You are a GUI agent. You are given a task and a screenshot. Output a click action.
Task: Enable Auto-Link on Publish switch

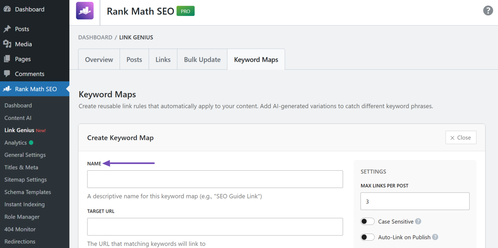pos(367,237)
